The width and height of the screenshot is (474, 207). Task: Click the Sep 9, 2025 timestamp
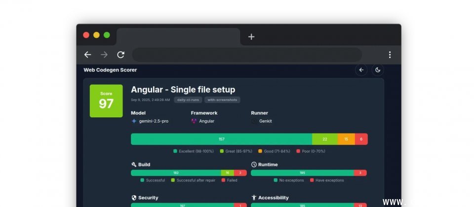tap(150, 100)
